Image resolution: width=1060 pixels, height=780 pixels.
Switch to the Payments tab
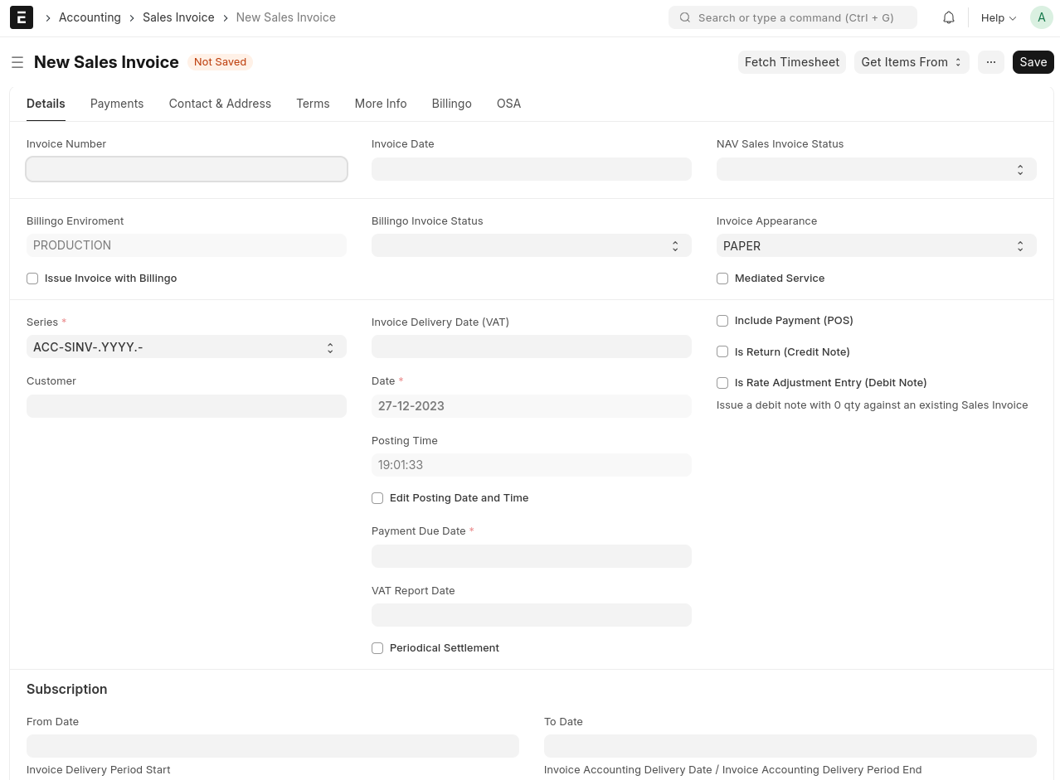click(117, 104)
